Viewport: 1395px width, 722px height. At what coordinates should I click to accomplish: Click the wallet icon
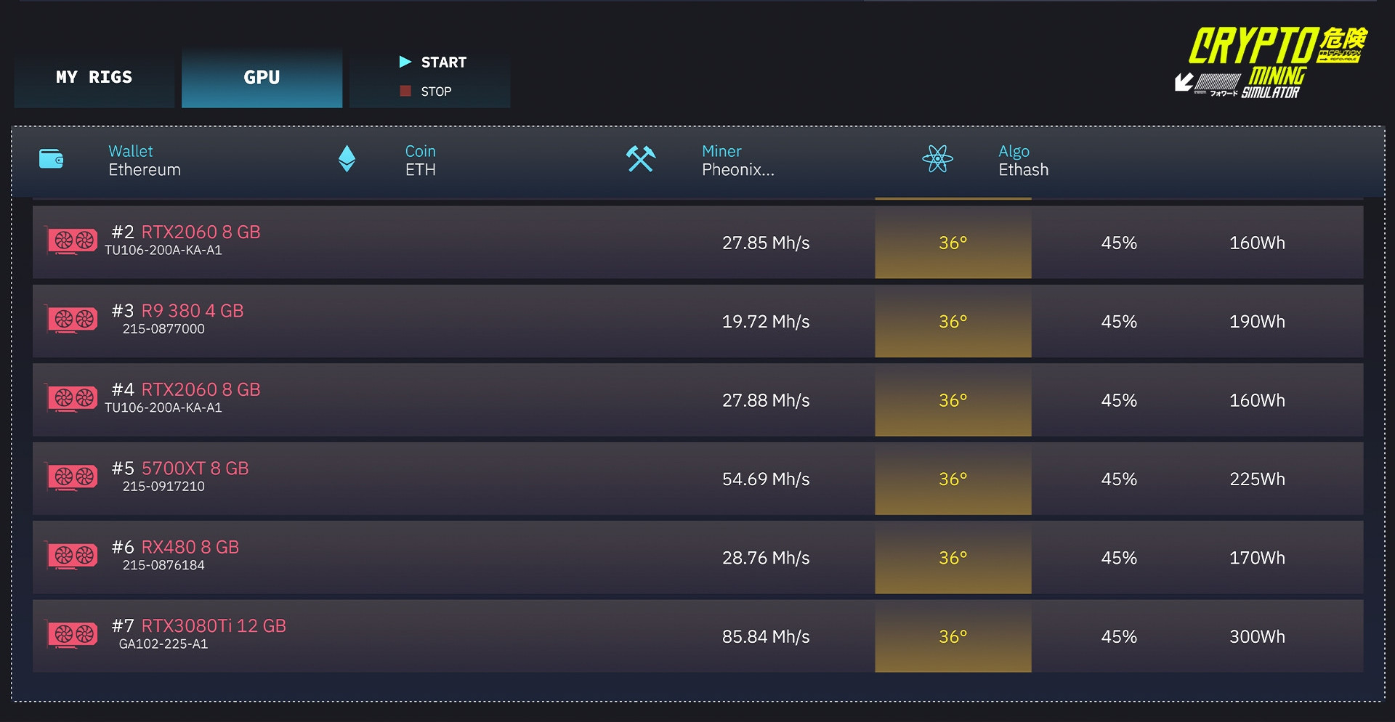(x=51, y=159)
